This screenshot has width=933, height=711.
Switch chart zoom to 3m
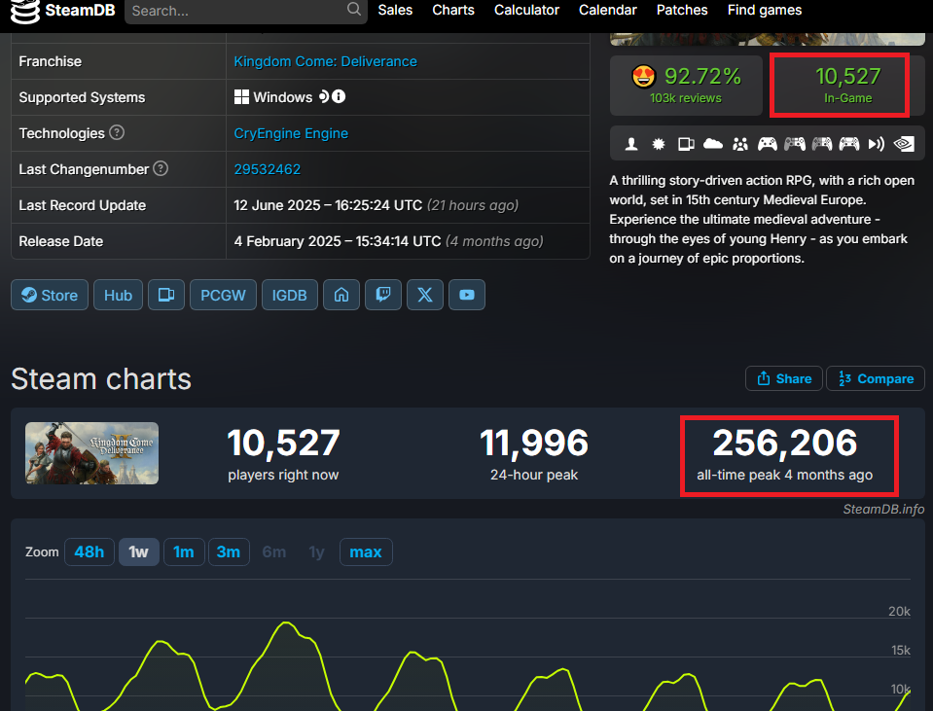pyautogui.click(x=229, y=552)
